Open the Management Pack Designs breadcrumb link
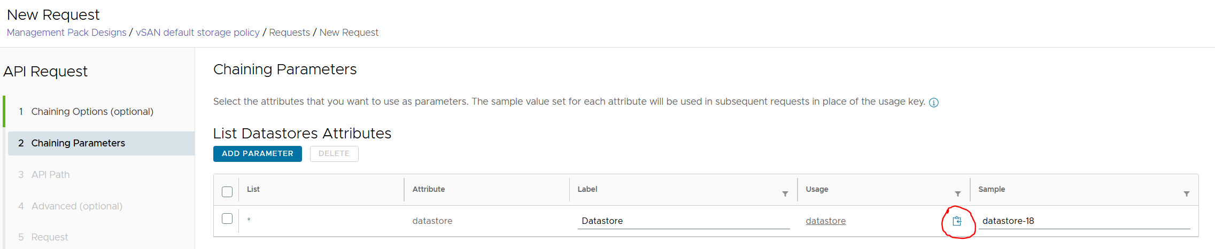Screen dimensions: 1215x249 66,33
